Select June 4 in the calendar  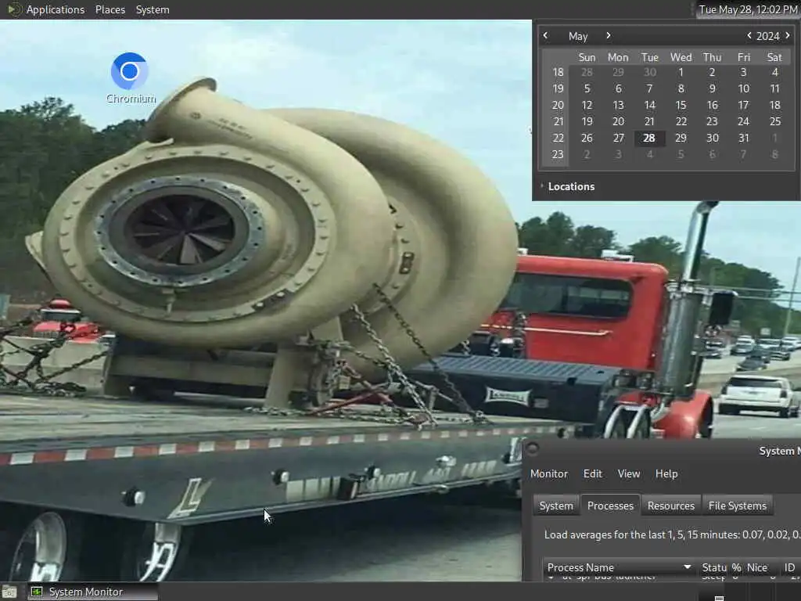pyautogui.click(x=649, y=154)
